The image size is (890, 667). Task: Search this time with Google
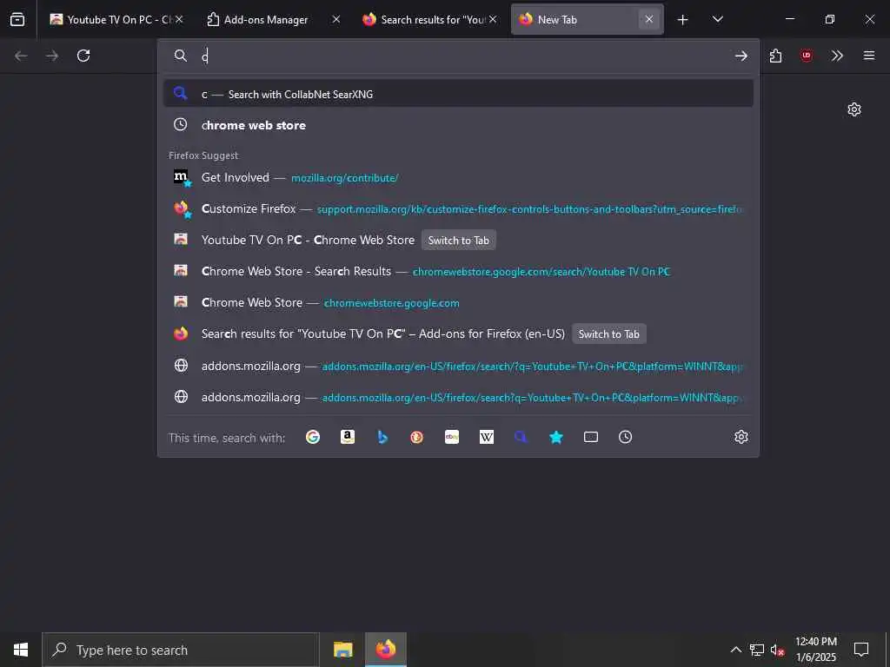coord(313,437)
